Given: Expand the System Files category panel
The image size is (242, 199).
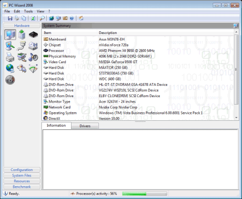Looking at the screenshot, I should coord(22,175).
